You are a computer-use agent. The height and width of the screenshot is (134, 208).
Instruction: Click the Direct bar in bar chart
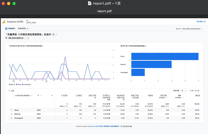165,56
